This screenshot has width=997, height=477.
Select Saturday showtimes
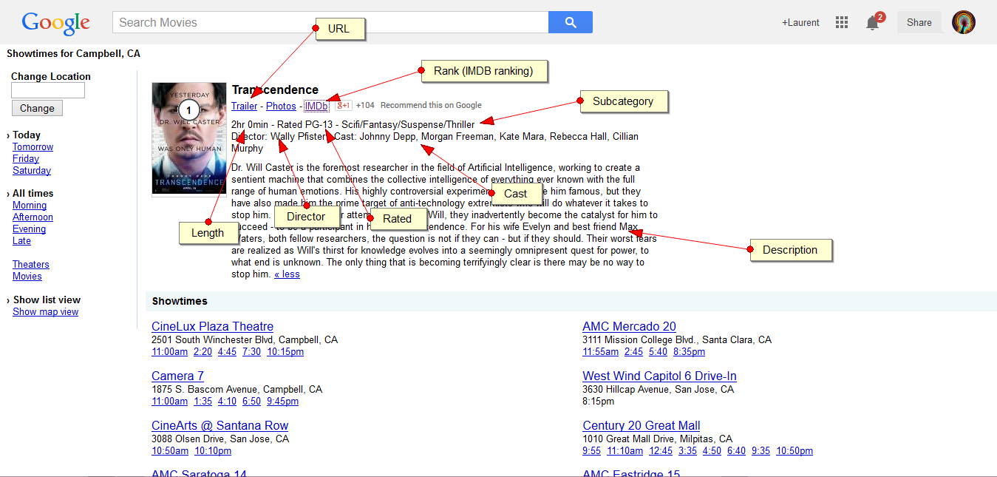32,171
